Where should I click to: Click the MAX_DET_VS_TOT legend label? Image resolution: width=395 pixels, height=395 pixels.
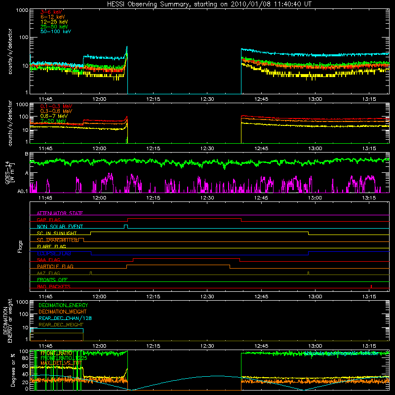tap(61, 363)
